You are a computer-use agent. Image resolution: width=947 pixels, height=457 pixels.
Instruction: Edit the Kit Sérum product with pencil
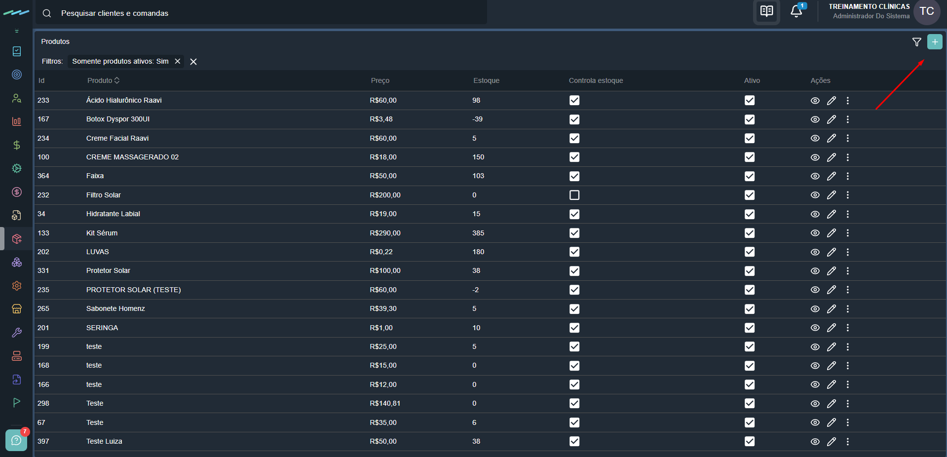(832, 233)
